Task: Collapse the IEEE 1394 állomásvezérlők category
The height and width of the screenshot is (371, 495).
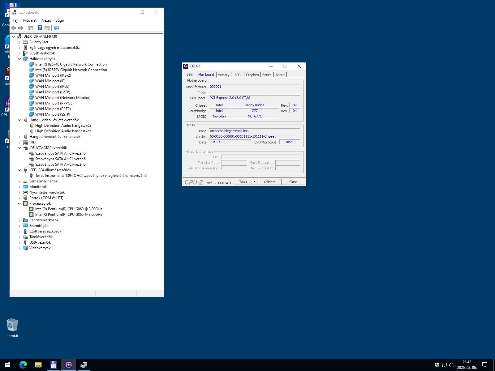Action: (19, 170)
